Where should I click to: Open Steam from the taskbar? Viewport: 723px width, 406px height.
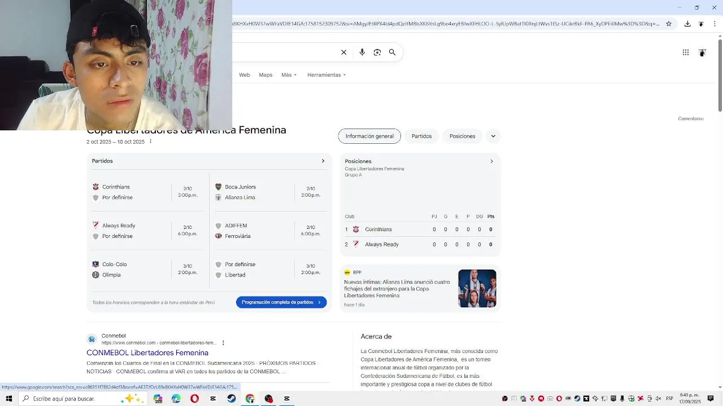(232, 399)
